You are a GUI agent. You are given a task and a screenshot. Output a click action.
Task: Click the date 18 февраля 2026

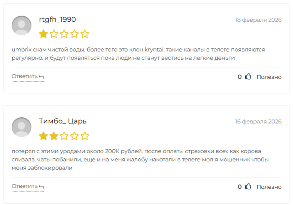(x=258, y=20)
